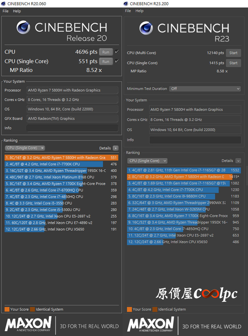Image resolution: width=248 pixels, height=336 pixels.
Task: Select R20 ranking row Intel Core i7-7700K 476
Action: 61,164
